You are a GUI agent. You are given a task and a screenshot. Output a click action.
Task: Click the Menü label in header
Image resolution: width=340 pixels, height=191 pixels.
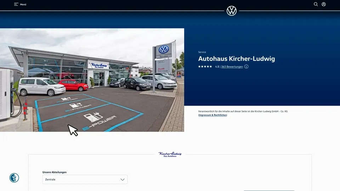coord(23,4)
